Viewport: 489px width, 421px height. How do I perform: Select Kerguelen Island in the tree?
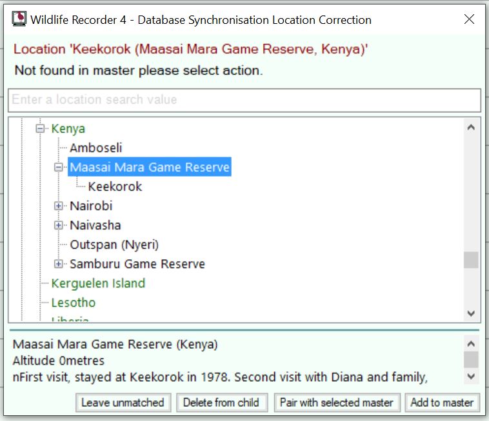click(98, 283)
